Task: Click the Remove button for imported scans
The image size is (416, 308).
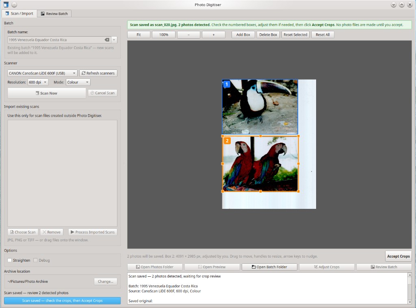Action: (52, 232)
